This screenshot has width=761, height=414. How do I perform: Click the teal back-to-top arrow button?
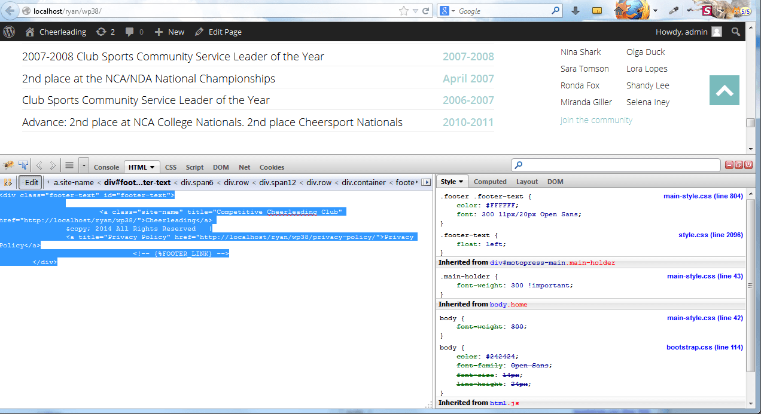tap(725, 90)
